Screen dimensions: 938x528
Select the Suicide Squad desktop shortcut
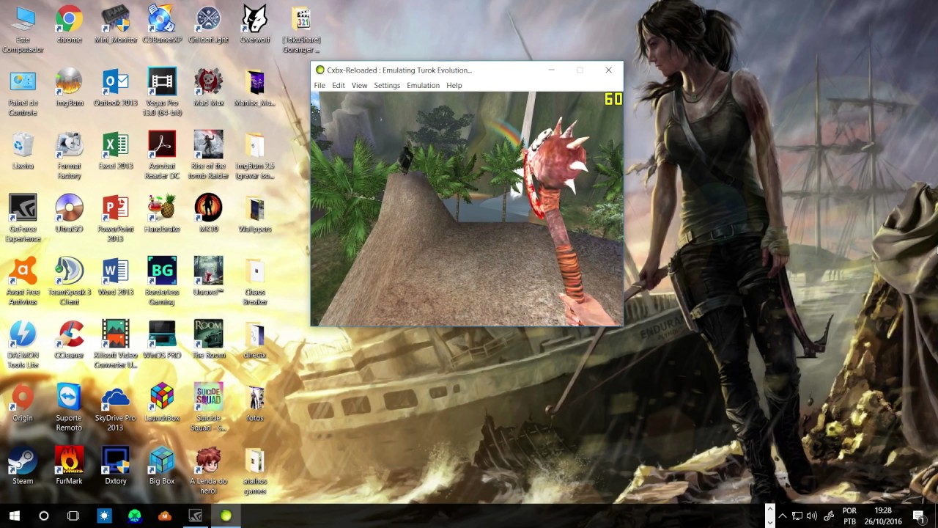pyautogui.click(x=209, y=408)
